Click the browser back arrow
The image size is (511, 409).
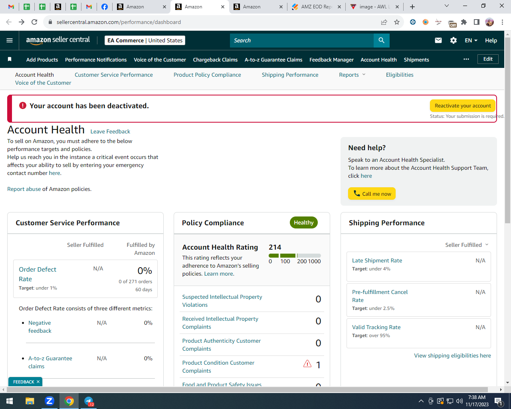tap(9, 22)
